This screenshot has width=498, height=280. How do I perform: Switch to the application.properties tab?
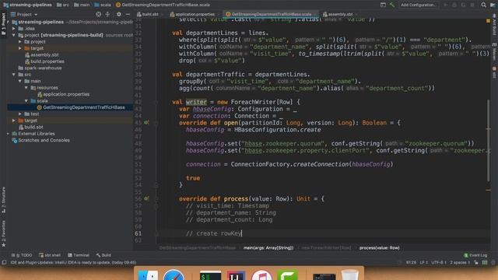point(192,14)
